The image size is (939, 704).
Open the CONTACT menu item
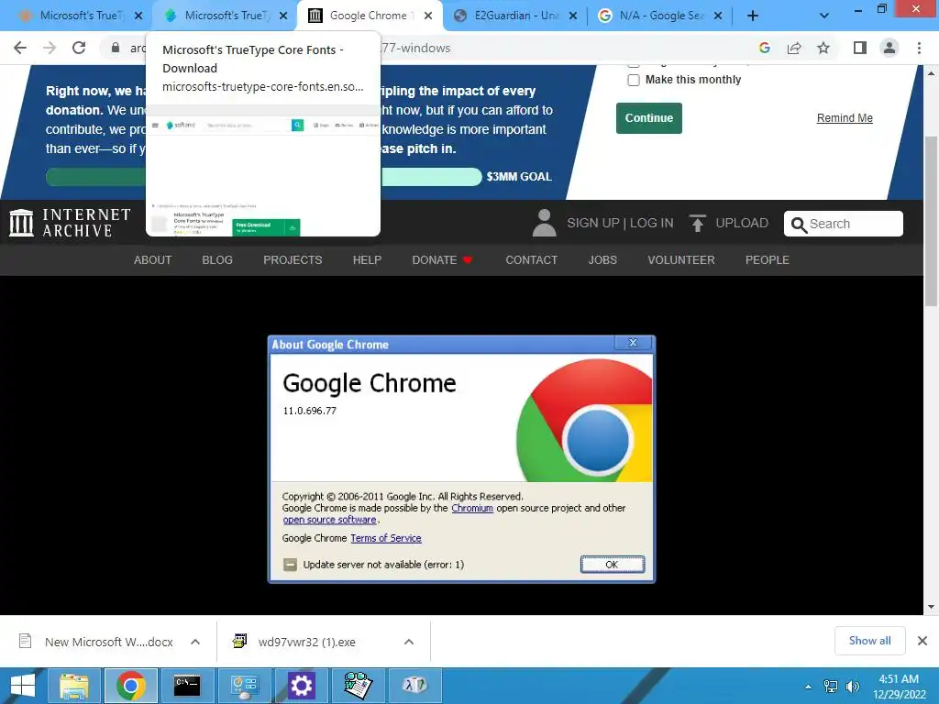coord(532,259)
